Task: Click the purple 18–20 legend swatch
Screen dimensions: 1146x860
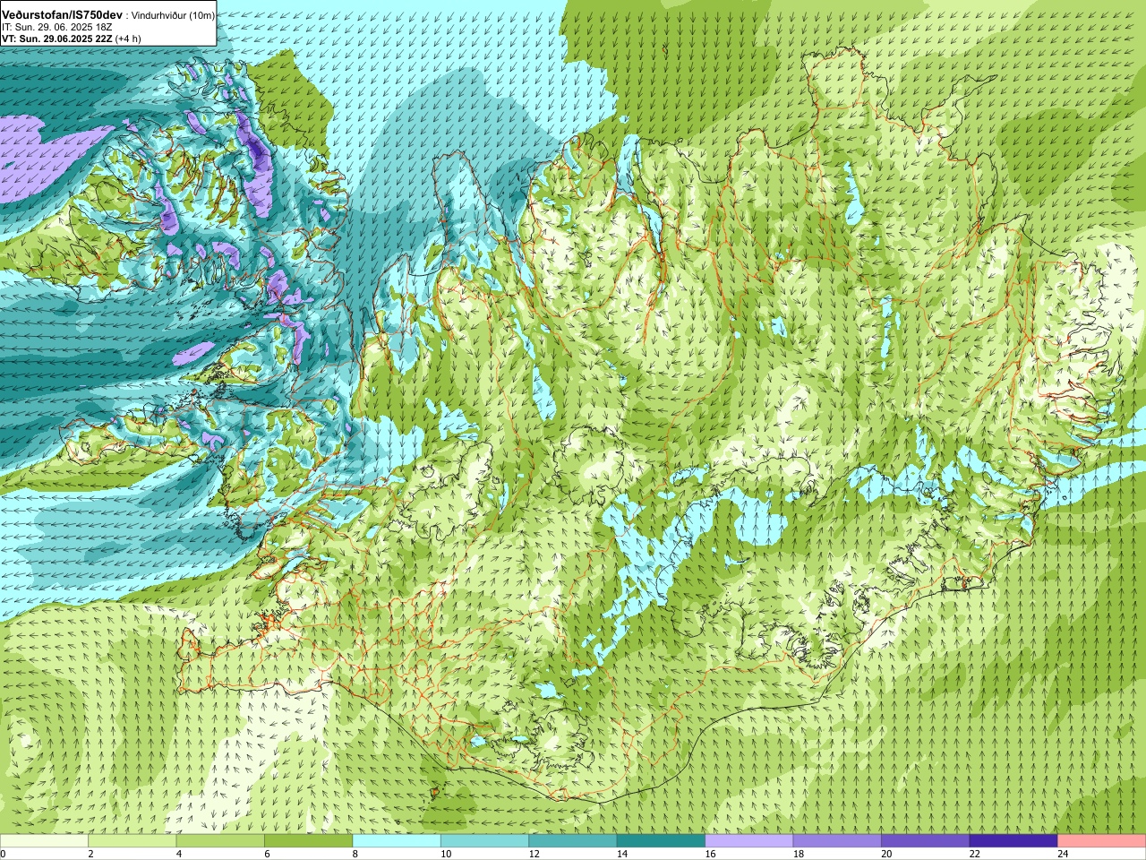Action: pos(837,840)
